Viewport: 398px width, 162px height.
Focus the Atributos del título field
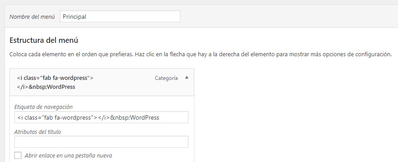click(101, 142)
